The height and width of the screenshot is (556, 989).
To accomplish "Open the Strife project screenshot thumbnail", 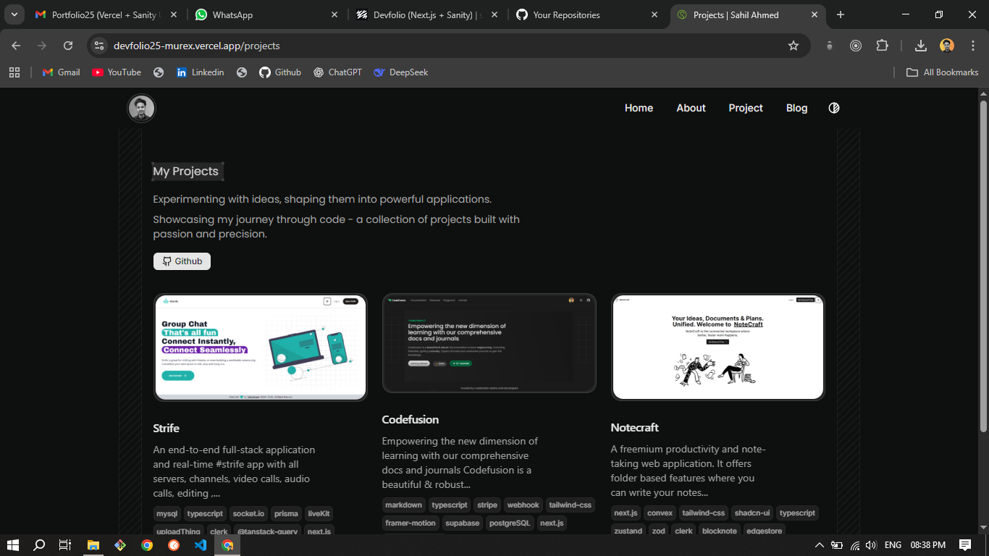I will [261, 347].
